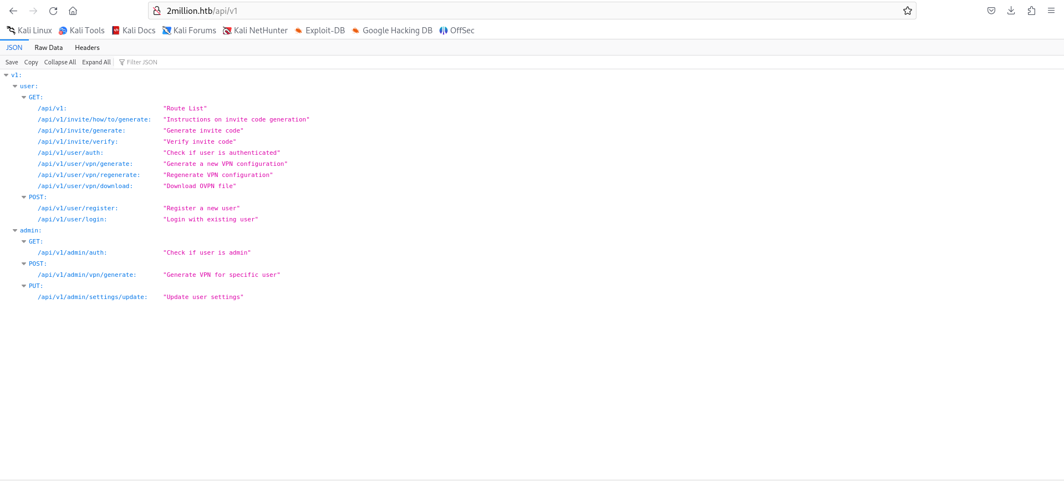Click the Copy button in JSON toolbar

click(x=31, y=62)
